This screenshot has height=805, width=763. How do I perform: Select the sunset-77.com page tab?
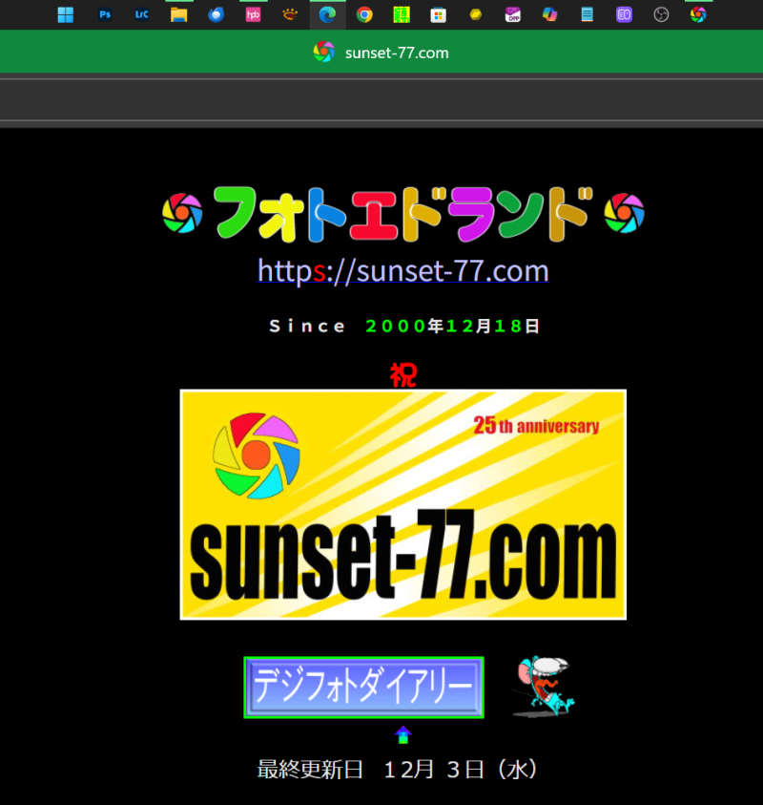tap(381, 53)
